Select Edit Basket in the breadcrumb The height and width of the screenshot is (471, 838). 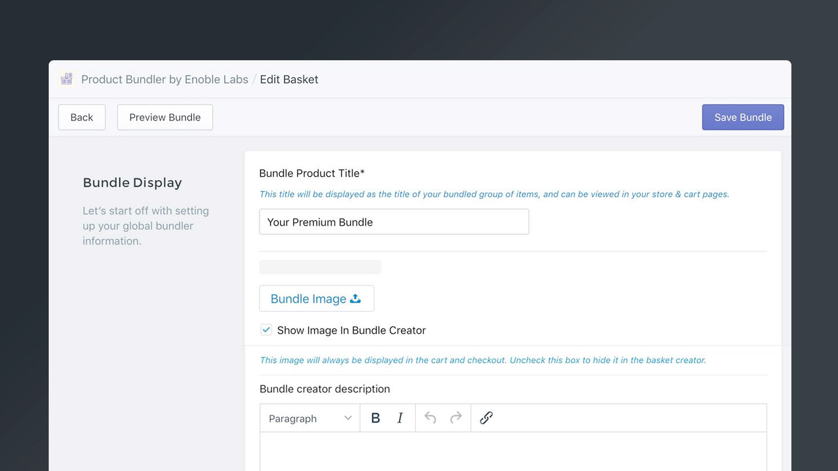pos(289,80)
